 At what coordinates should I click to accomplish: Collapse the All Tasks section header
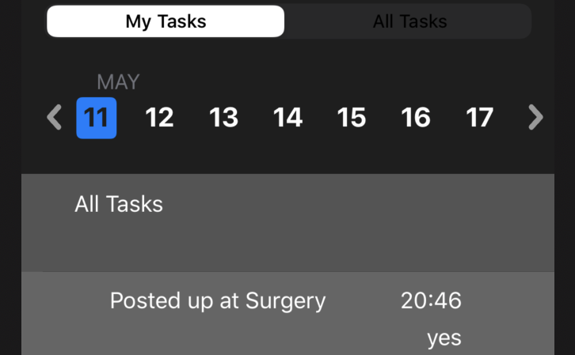click(119, 204)
